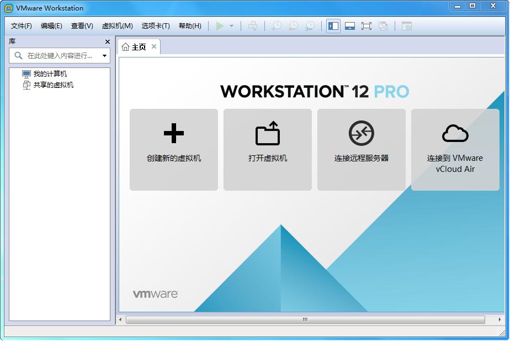Click the 创建新的虚拟机 tile

coord(174,150)
